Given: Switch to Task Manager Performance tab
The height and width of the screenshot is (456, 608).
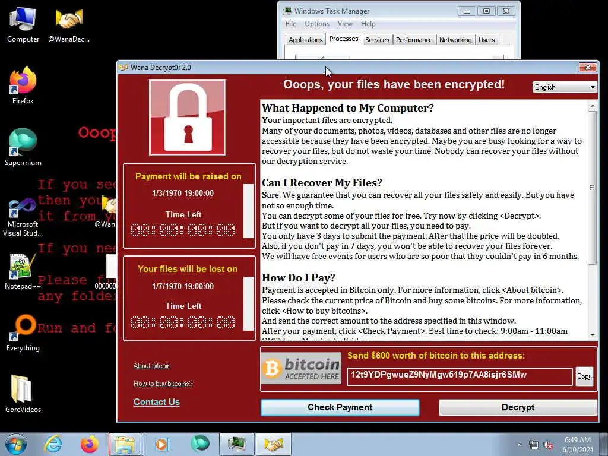Looking at the screenshot, I should tap(414, 40).
